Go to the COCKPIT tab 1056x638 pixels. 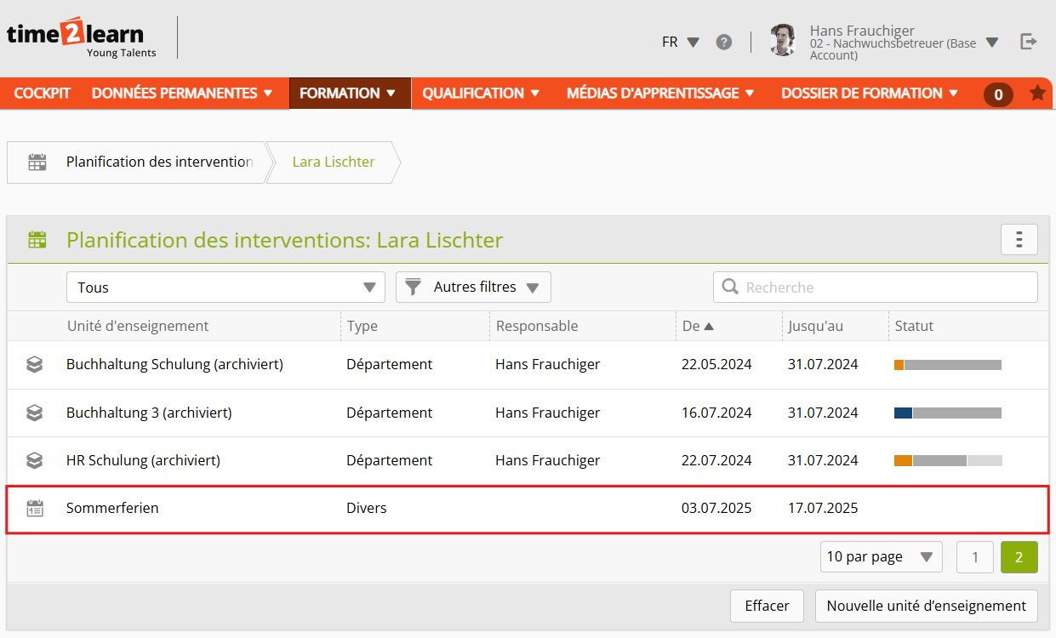click(x=43, y=94)
